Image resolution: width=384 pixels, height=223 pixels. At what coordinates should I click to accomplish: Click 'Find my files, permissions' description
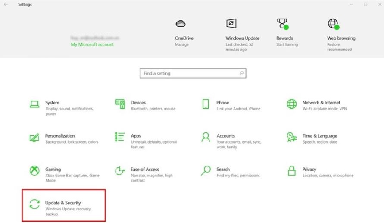click(238, 176)
